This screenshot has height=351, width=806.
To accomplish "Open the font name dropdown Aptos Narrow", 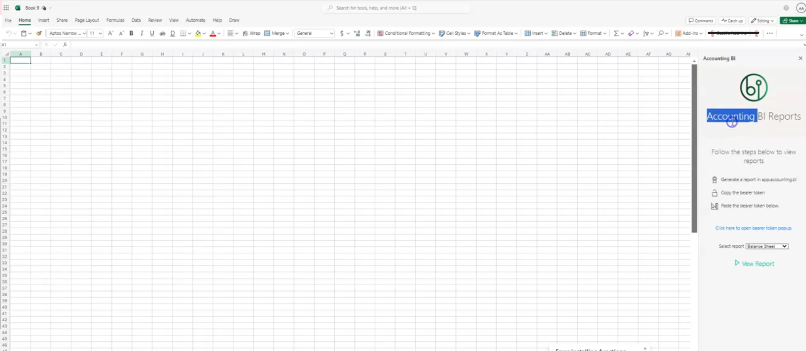I will (67, 33).
